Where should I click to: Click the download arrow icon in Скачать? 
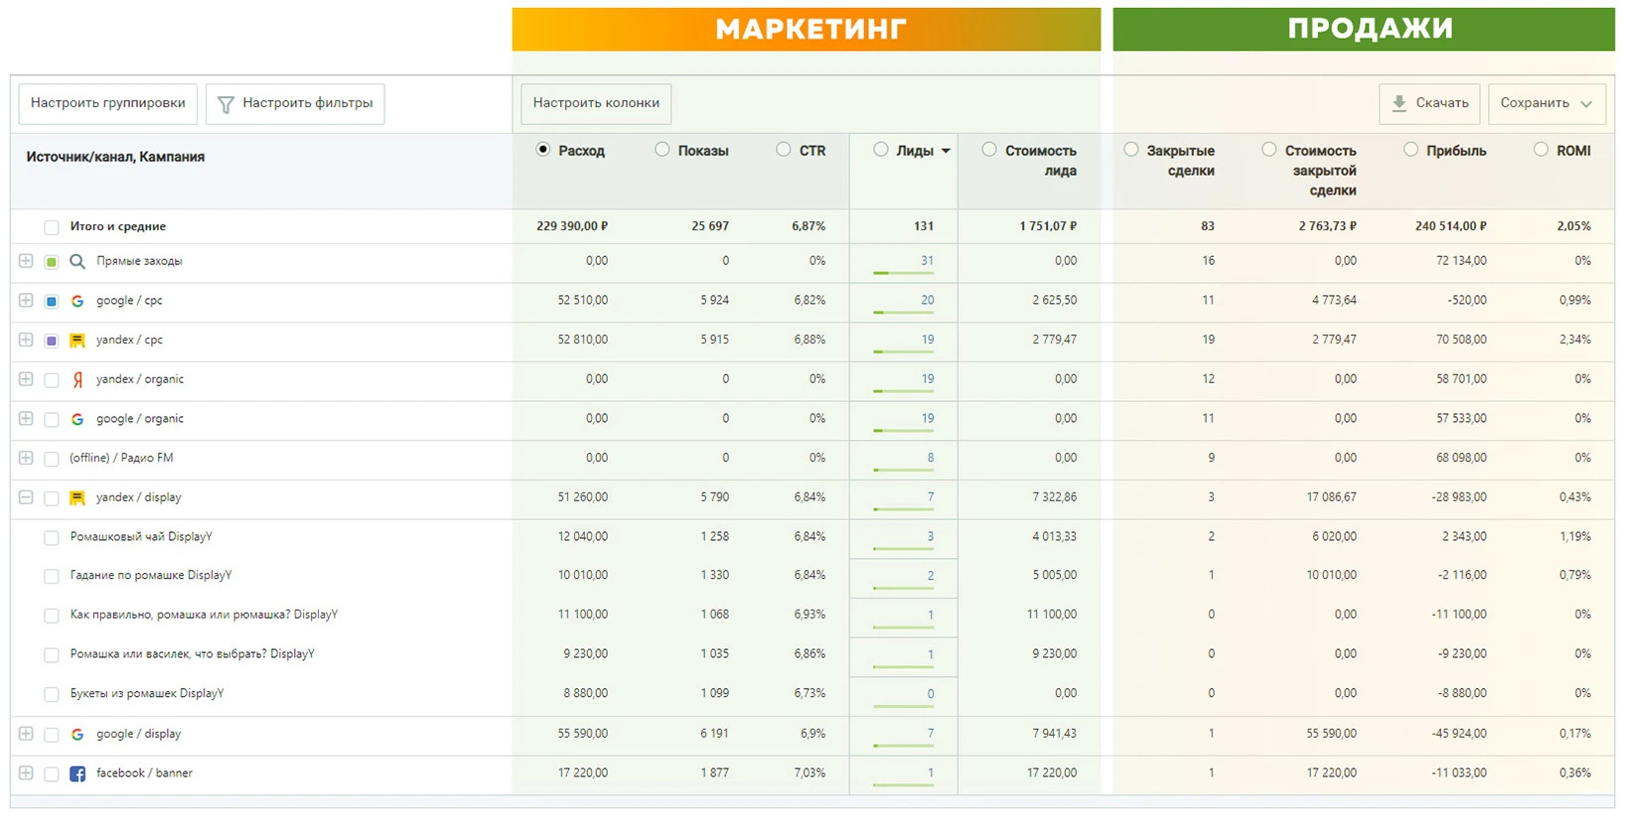[1399, 103]
